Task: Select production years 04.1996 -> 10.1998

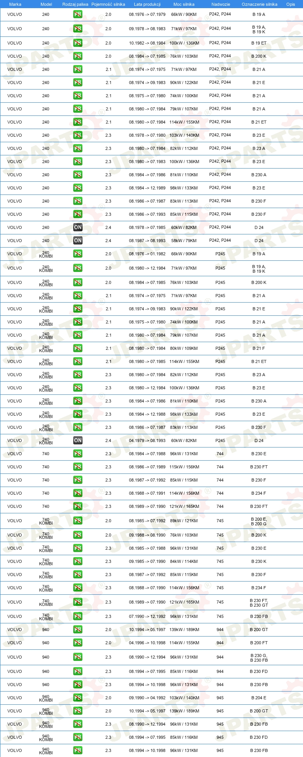Action: pos(147,643)
